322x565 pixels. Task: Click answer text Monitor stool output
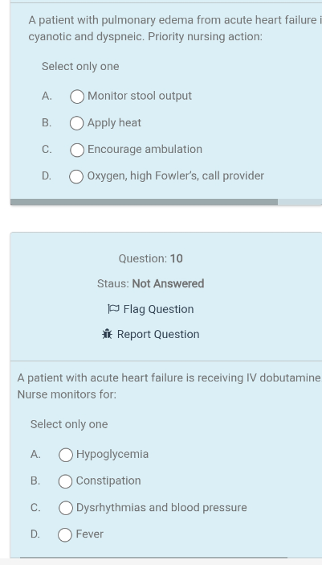click(140, 96)
